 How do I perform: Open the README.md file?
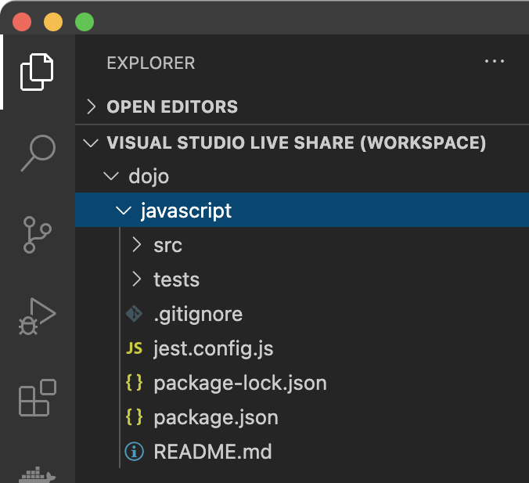click(x=302, y=452)
